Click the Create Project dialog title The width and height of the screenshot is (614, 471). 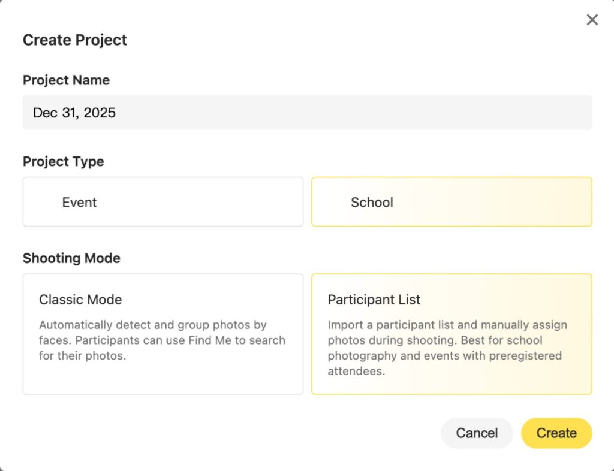pyautogui.click(x=75, y=40)
